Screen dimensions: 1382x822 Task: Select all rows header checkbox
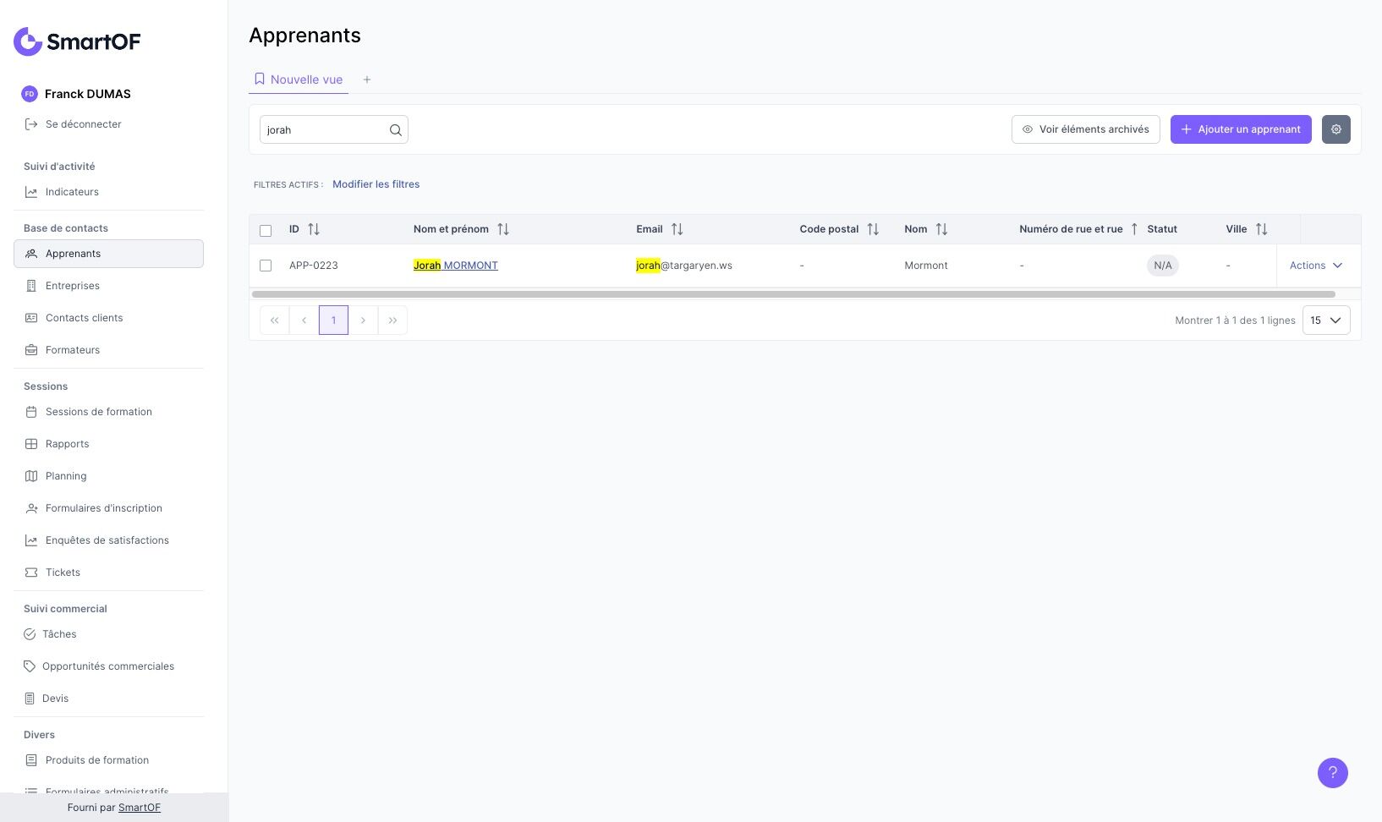tap(266, 230)
